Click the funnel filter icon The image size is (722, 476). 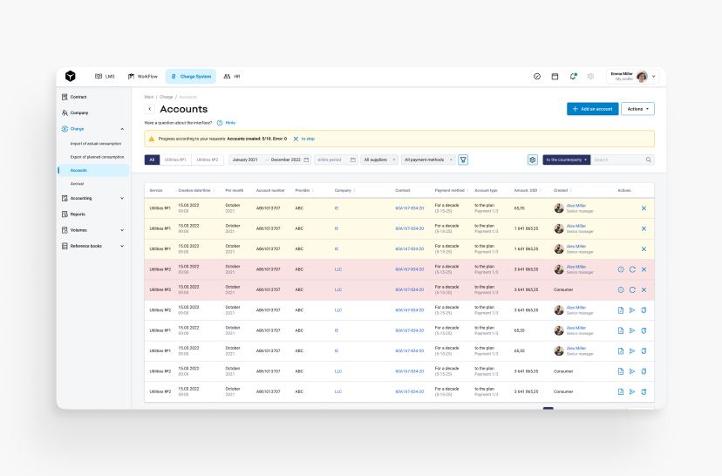click(x=464, y=160)
